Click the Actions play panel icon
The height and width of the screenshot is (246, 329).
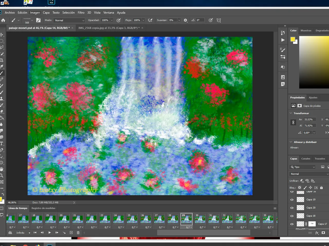283,40
